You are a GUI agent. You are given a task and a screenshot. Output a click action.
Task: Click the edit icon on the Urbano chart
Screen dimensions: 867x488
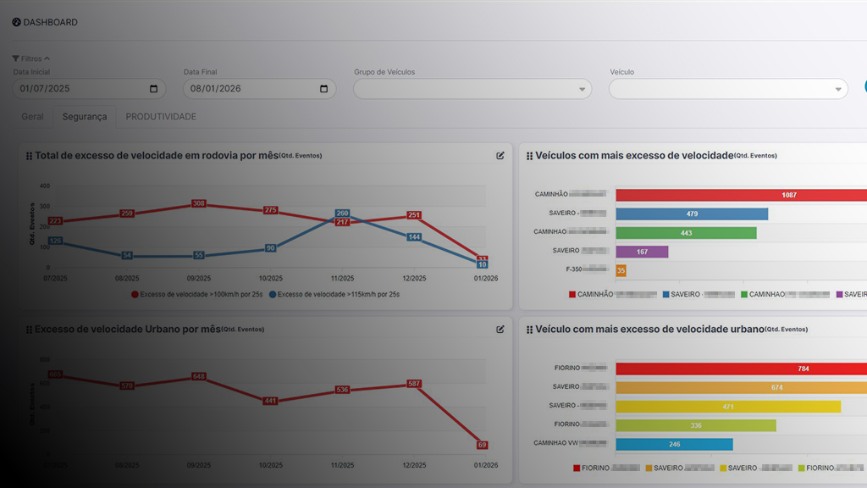pyautogui.click(x=500, y=329)
